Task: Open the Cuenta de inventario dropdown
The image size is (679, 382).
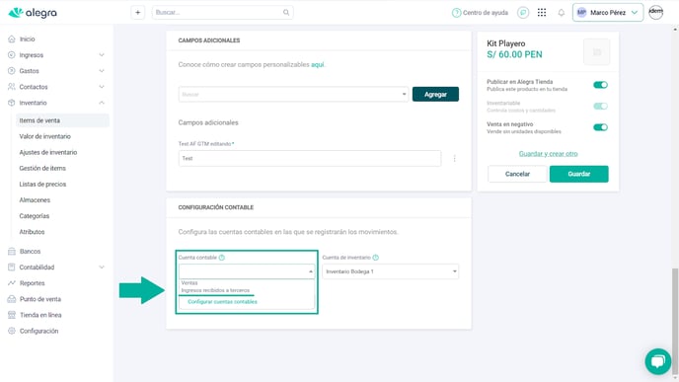Action: (x=390, y=271)
